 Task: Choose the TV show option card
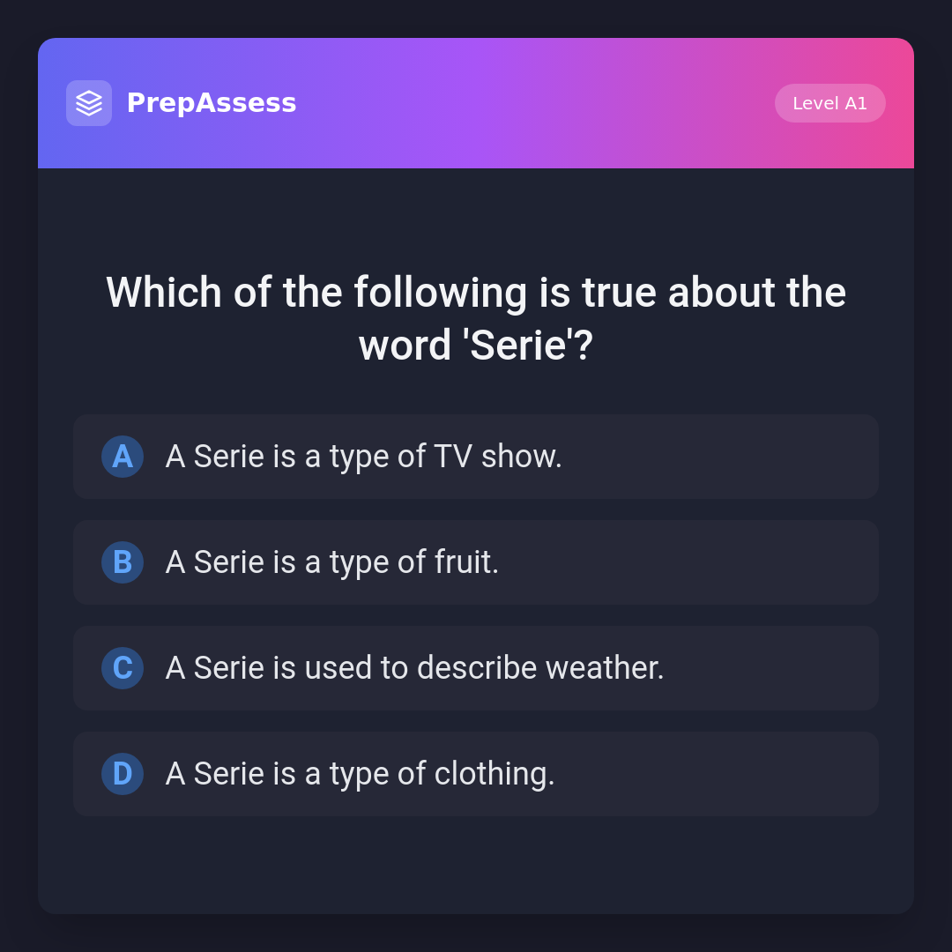point(476,457)
